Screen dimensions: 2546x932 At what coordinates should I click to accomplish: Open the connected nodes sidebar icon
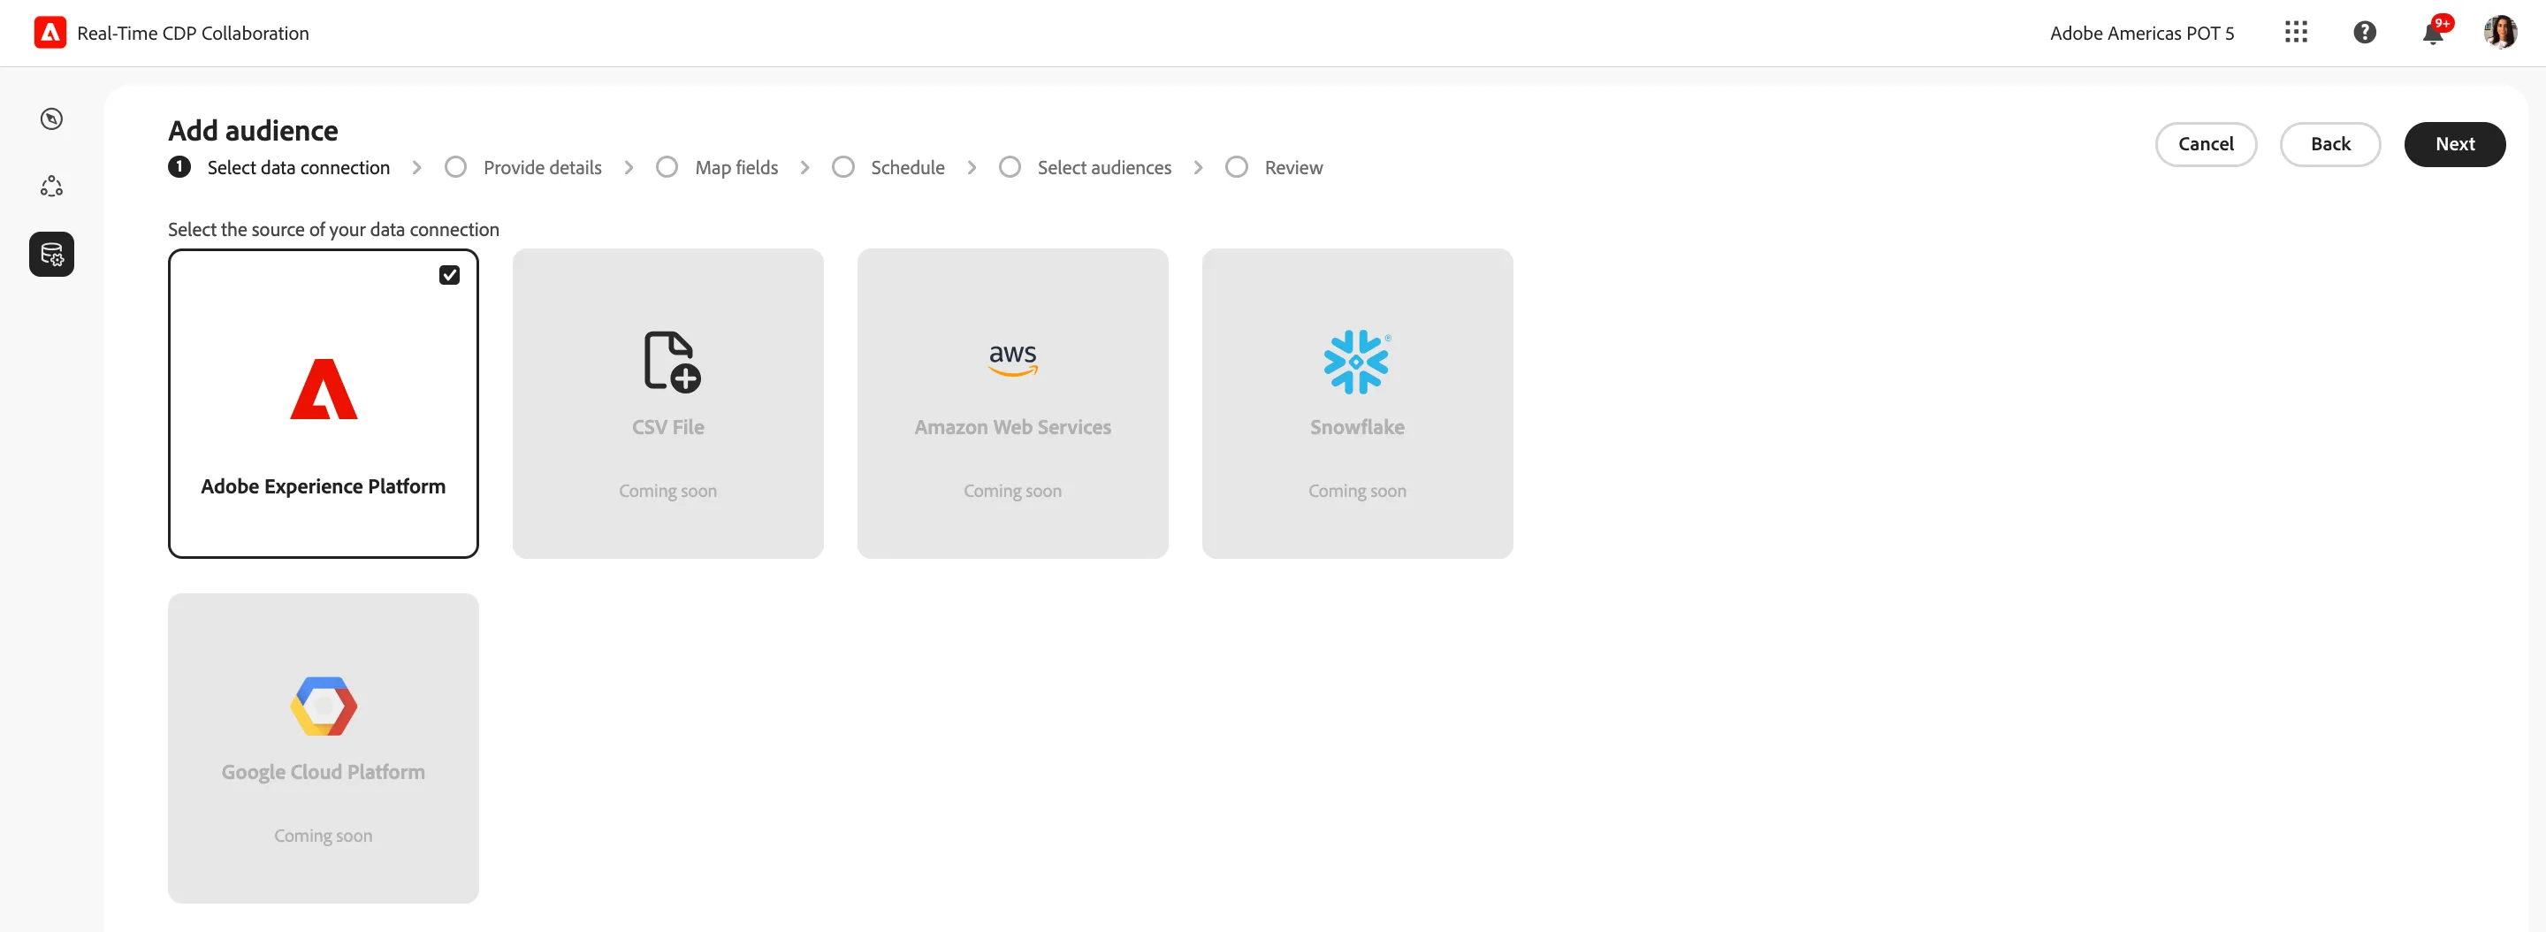[x=51, y=186]
